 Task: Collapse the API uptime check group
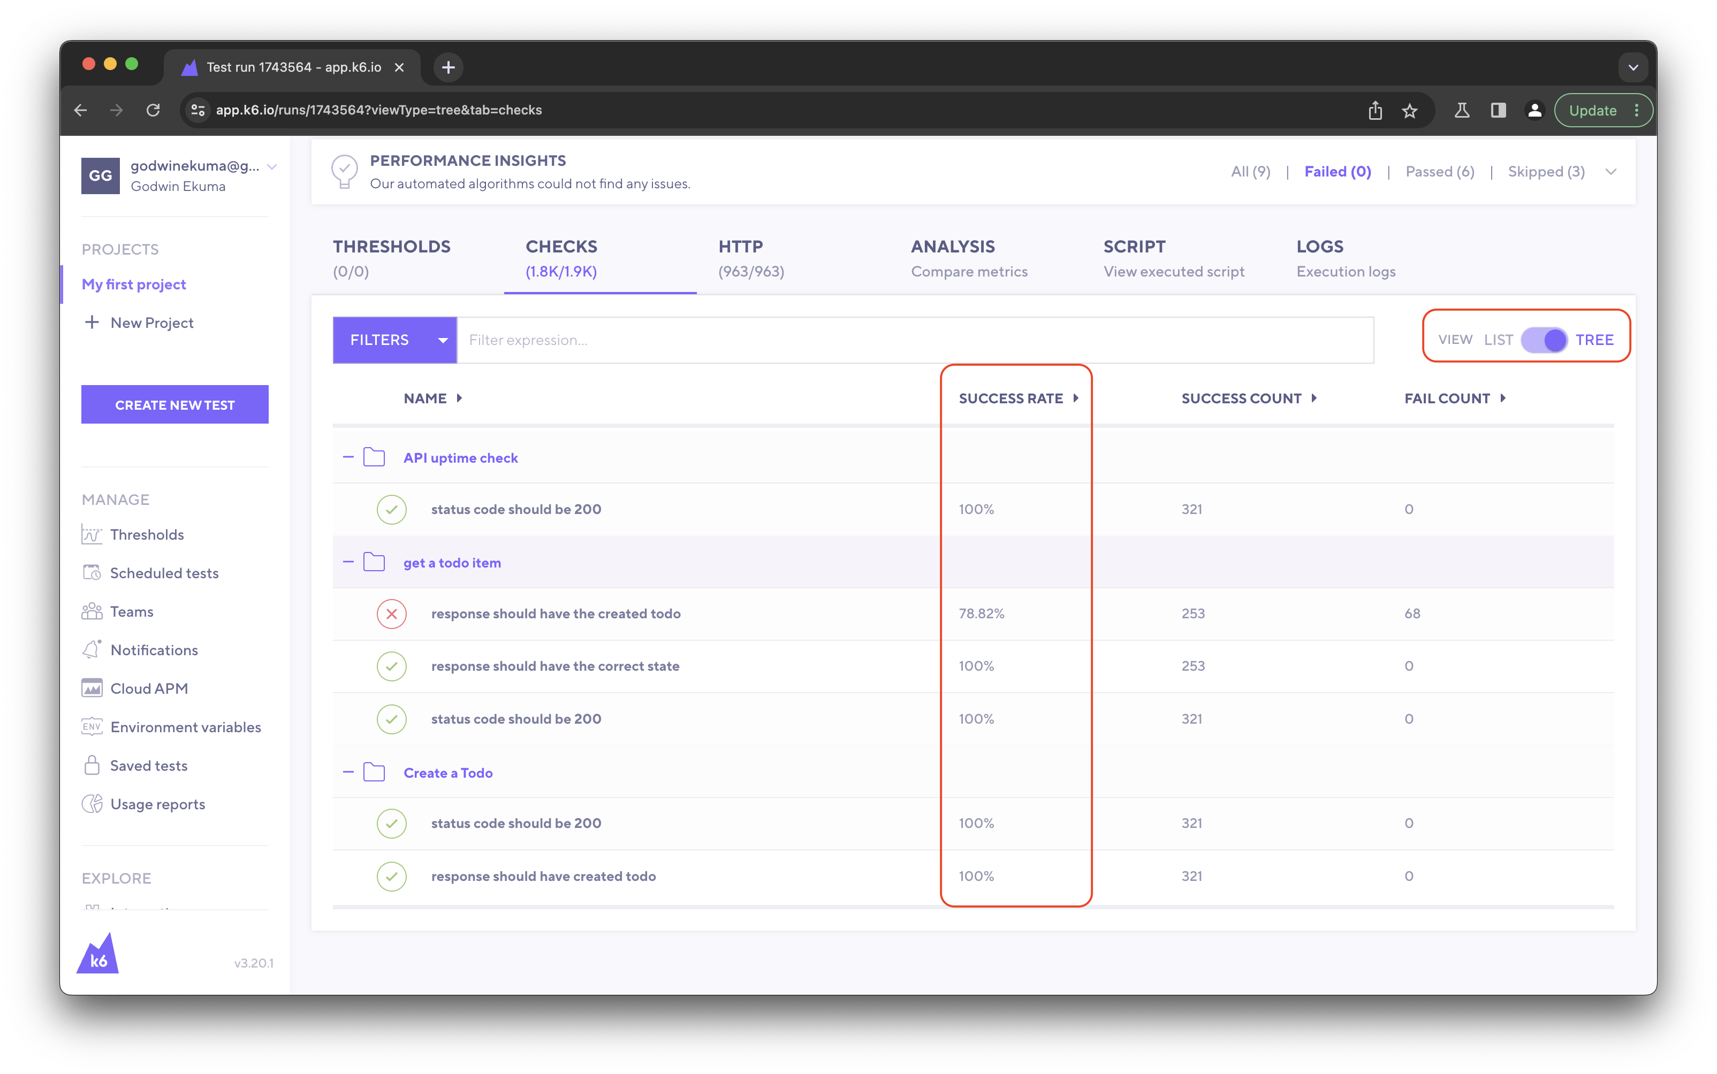coord(348,457)
